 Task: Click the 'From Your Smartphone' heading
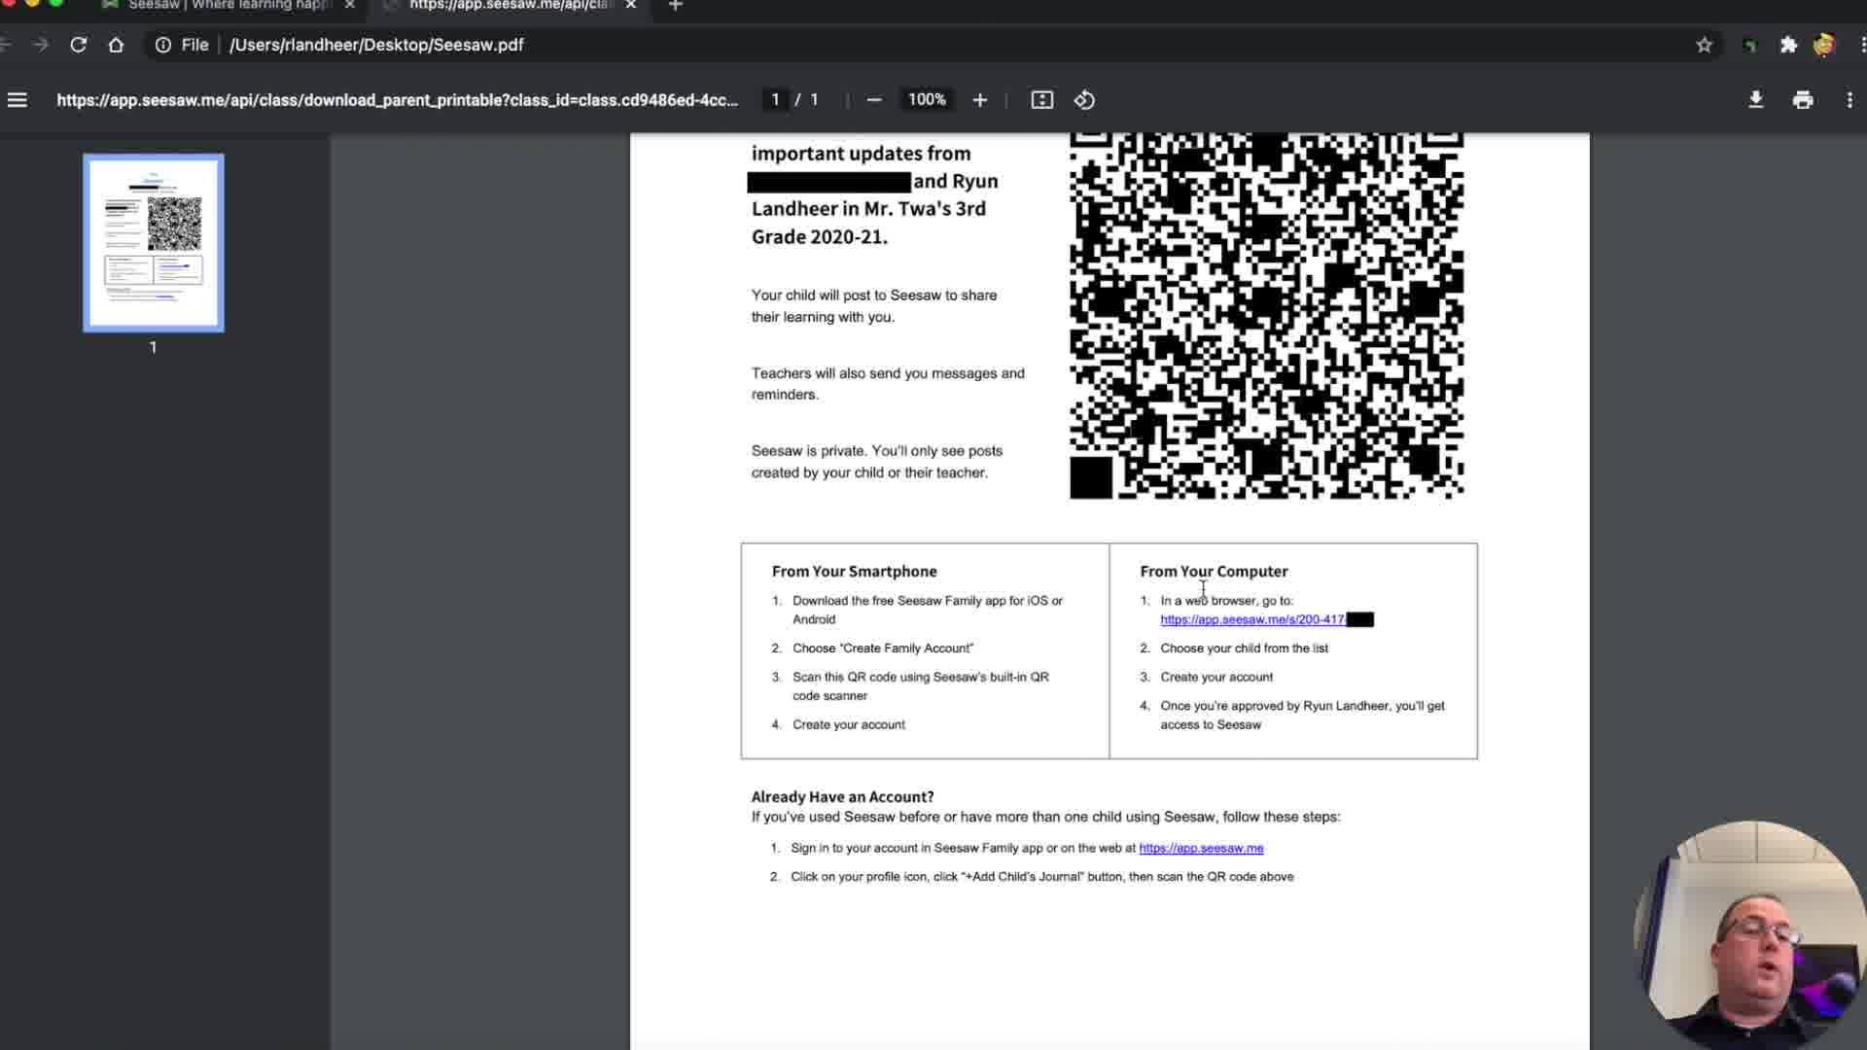pyautogui.click(x=855, y=572)
